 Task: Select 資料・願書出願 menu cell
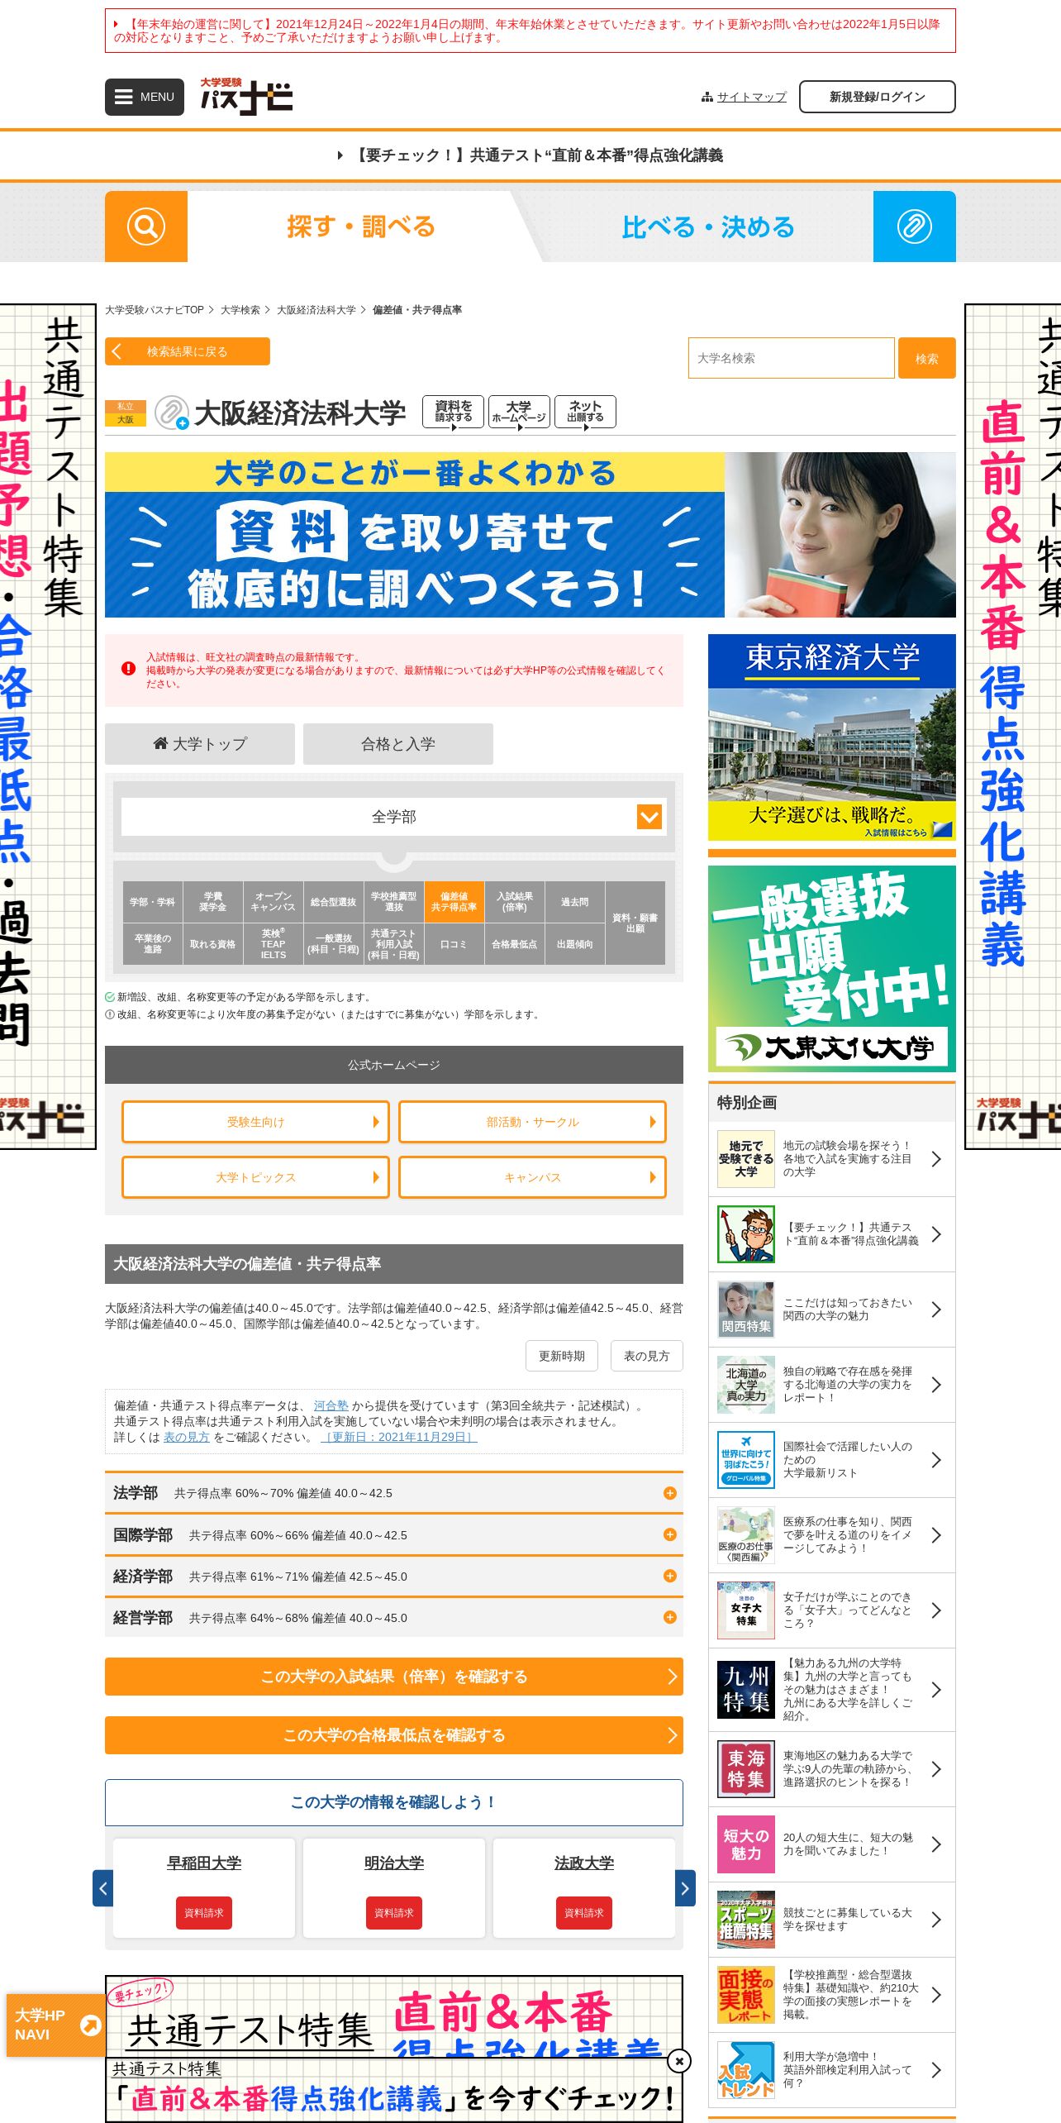pos(635,923)
